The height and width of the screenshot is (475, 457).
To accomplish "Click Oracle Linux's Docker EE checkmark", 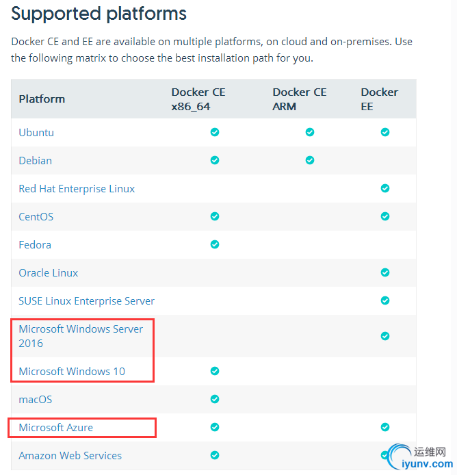I will (385, 272).
